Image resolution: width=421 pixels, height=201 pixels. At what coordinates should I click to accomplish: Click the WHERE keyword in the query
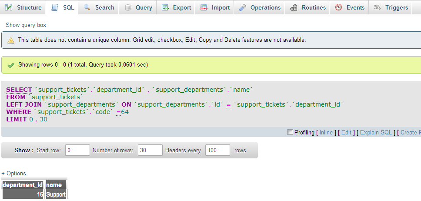pos(19,112)
